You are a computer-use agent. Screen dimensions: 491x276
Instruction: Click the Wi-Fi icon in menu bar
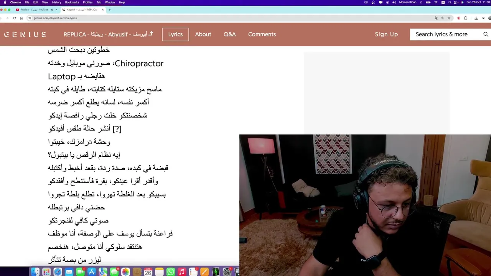[x=436, y=2]
